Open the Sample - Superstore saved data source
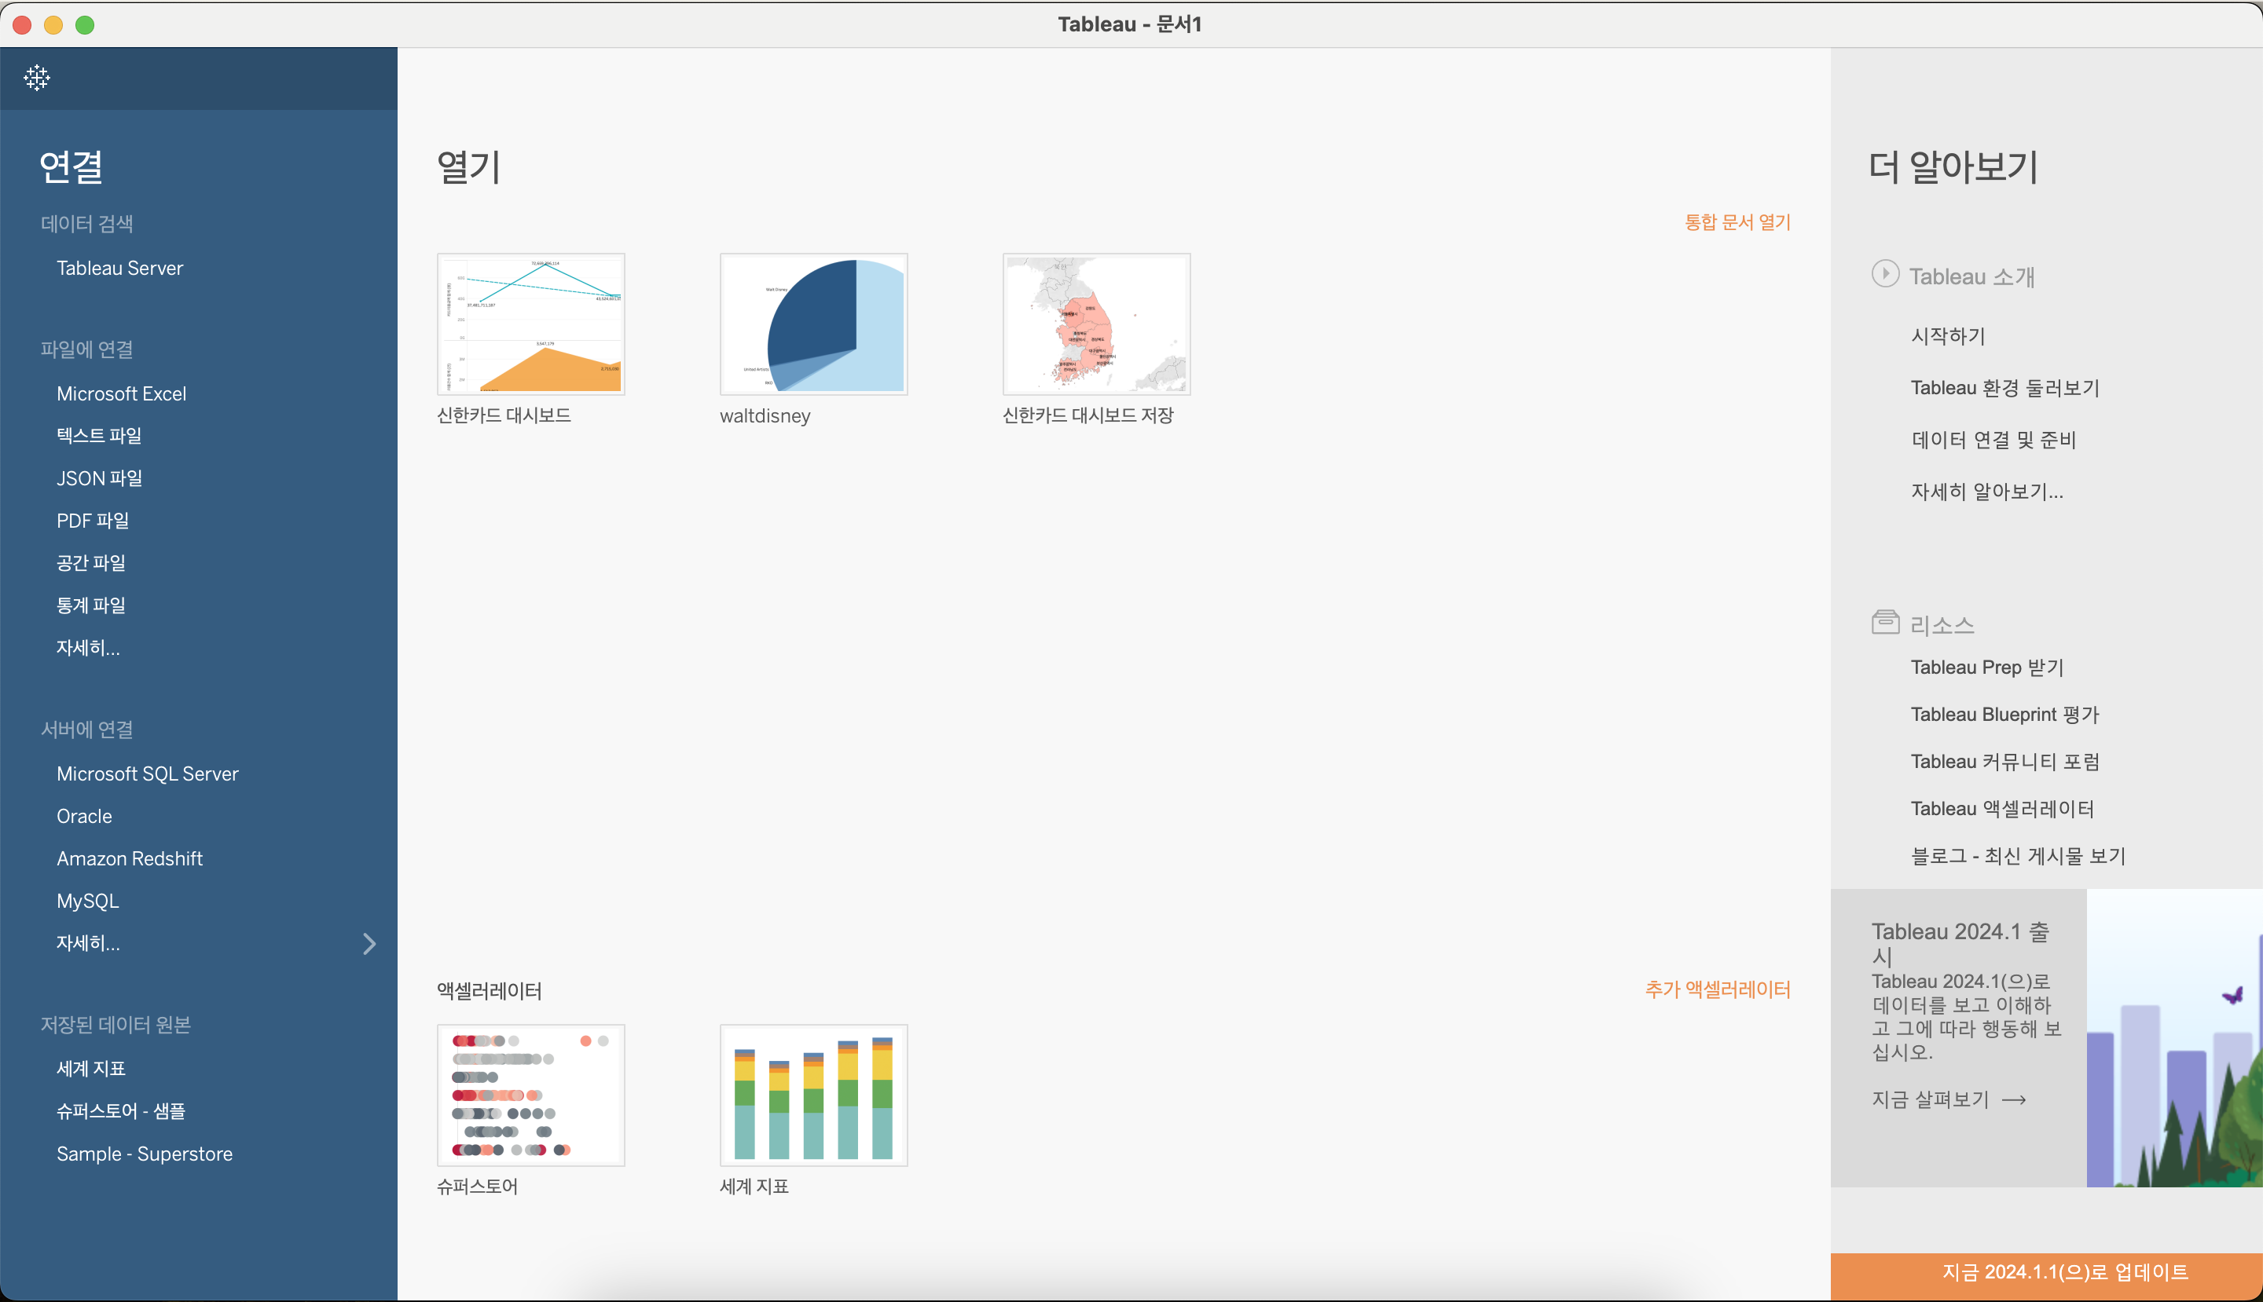The height and width of the screenshot is (1302, 2263). tap(144, 1154)
